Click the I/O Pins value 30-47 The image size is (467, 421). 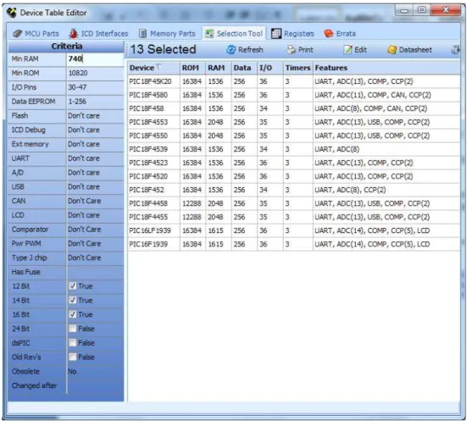(77, 87)
